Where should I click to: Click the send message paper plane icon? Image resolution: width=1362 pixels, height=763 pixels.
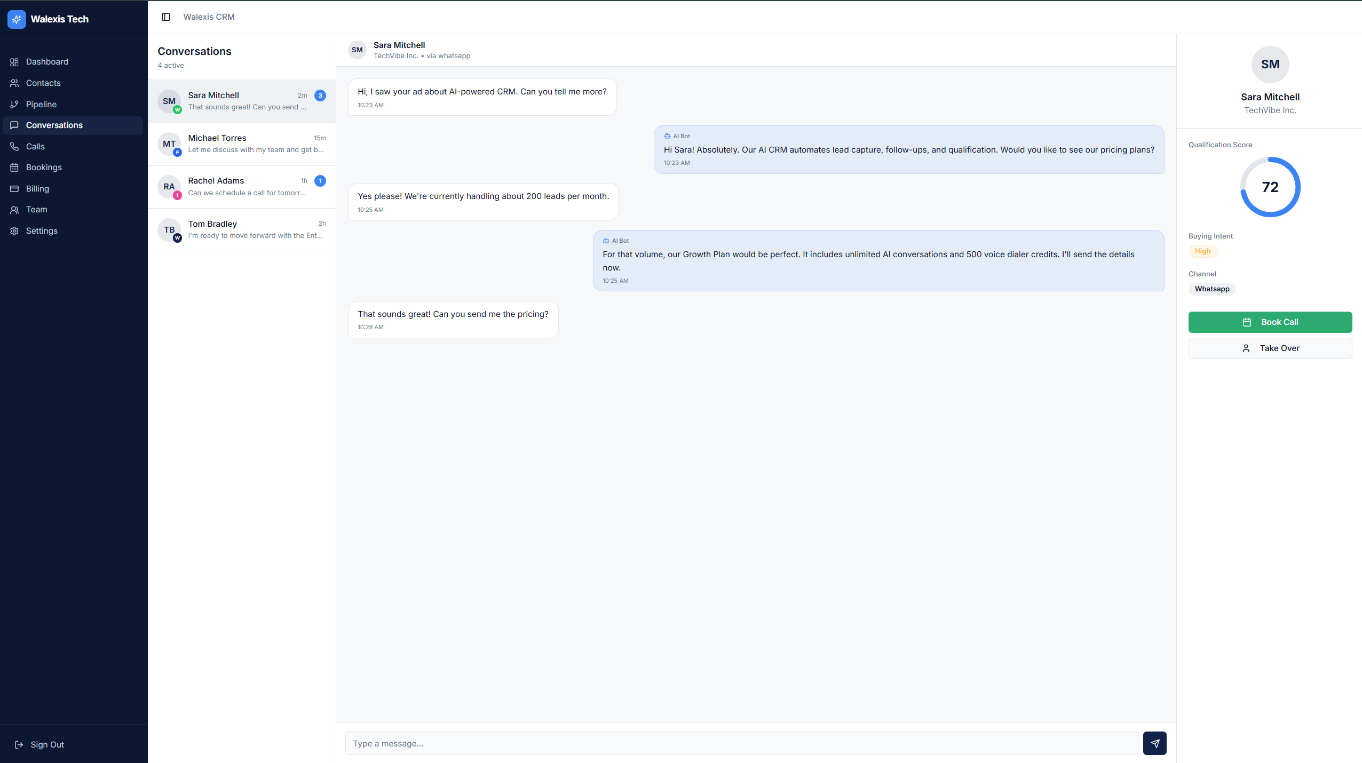[x=1154, y=743]
